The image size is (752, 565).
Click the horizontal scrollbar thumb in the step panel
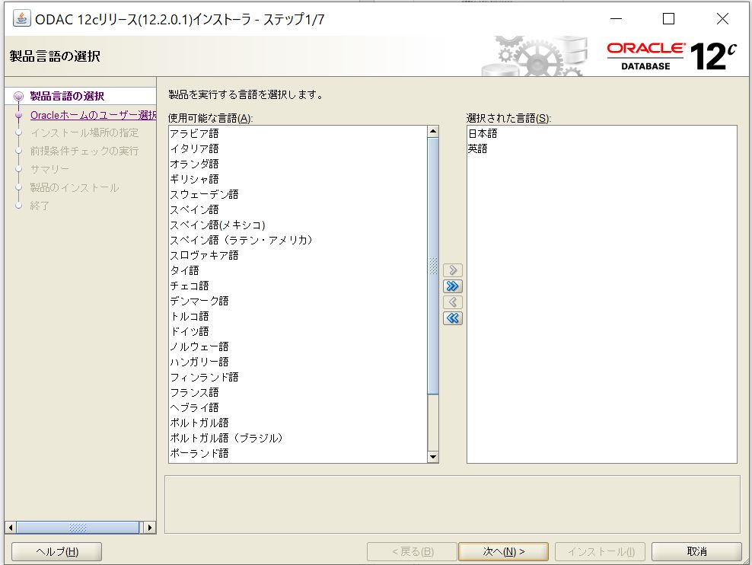coord(77,527)
